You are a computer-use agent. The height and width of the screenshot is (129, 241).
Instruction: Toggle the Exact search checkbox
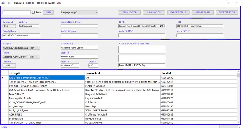click(x=33, y=13)
